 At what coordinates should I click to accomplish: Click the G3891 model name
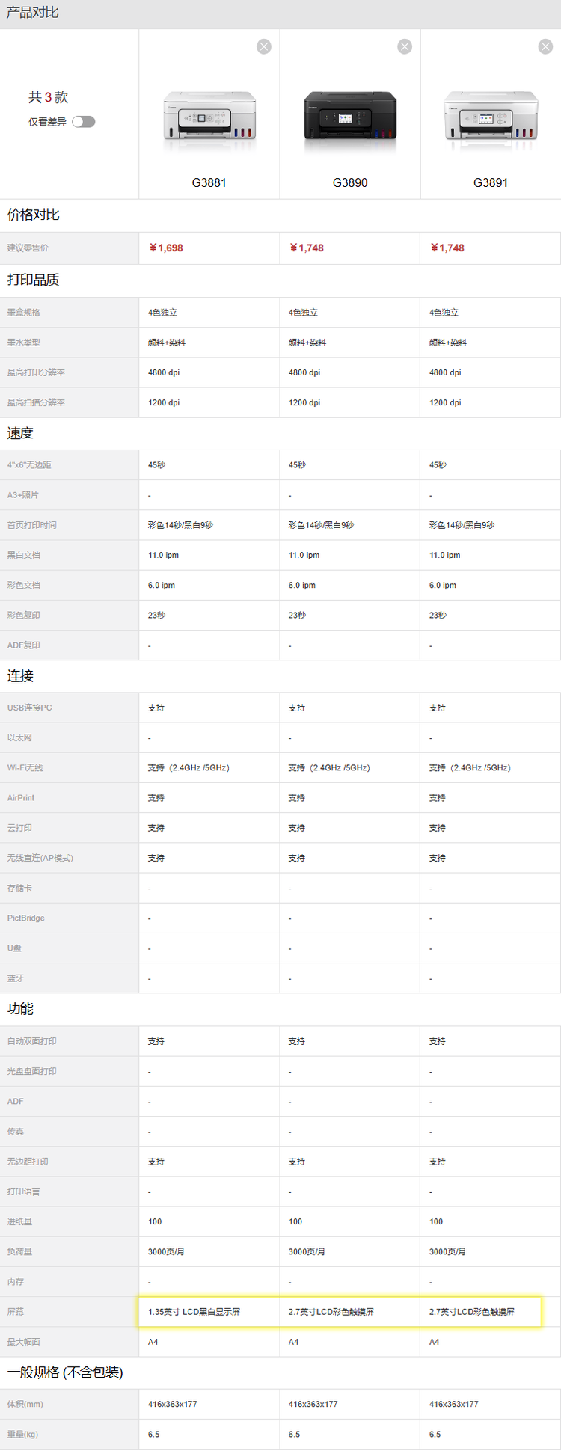point(491,182)
